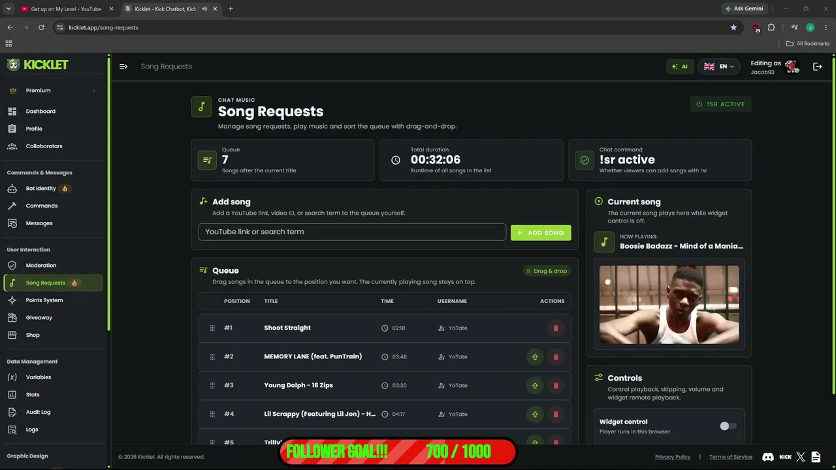Focus the YouTube link or search term field
The image size is (836, 470).
pos(352,232)
